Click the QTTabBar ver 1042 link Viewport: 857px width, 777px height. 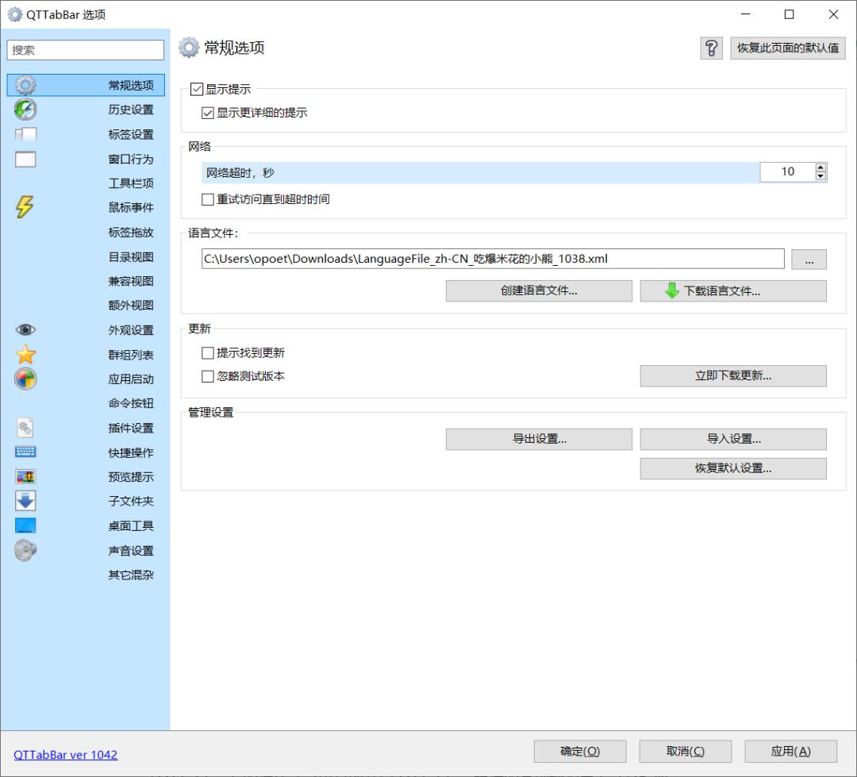(66, 755)
